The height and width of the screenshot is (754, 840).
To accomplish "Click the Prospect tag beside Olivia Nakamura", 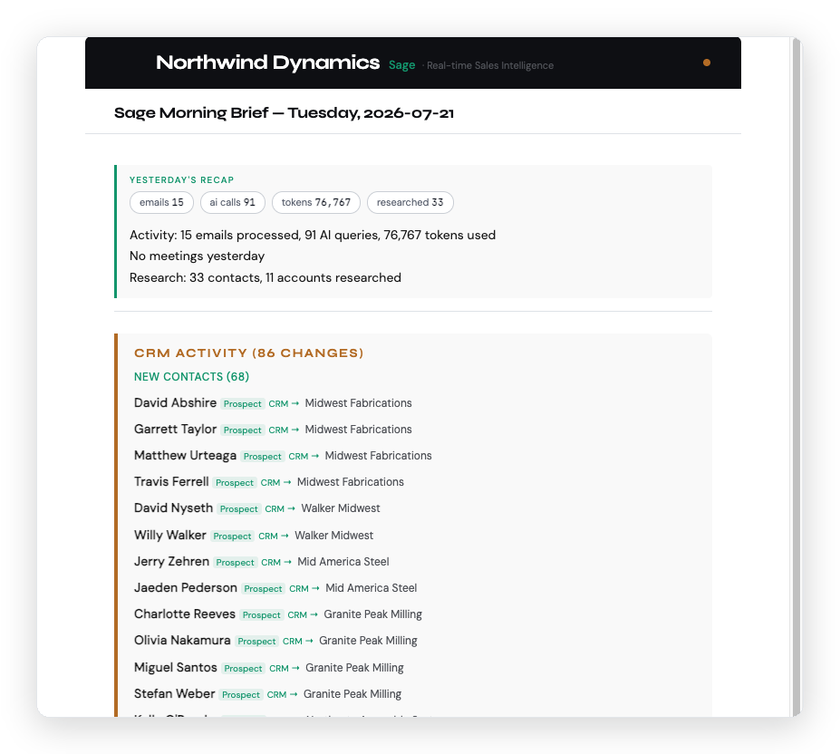I will [256, 642].
